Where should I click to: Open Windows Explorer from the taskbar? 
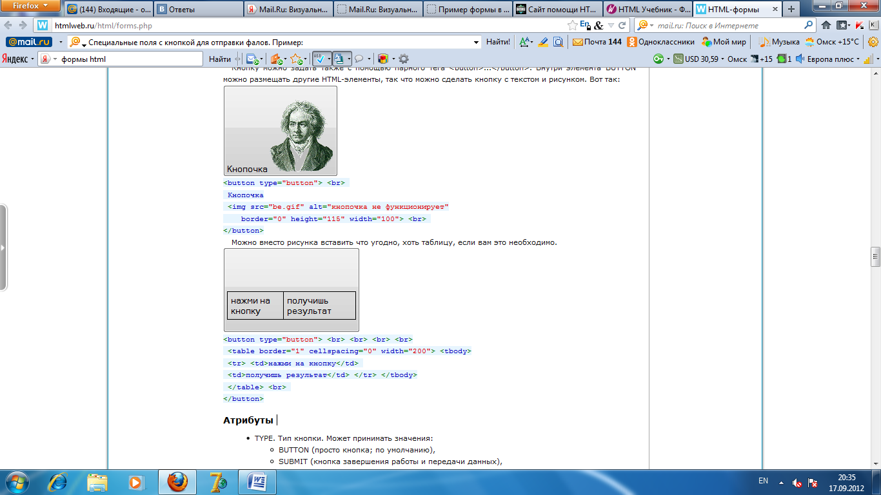point(97,482)
